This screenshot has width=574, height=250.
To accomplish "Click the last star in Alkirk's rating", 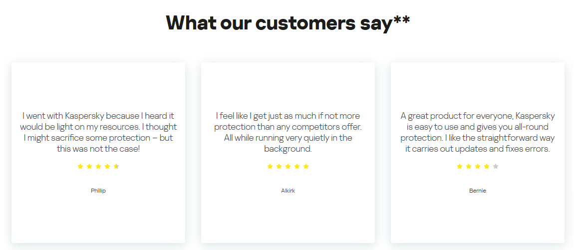I will pos(306,167).
